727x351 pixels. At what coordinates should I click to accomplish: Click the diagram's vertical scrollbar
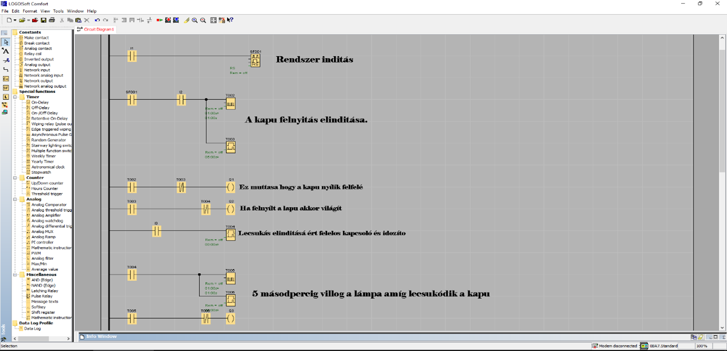tap(722, 105)
